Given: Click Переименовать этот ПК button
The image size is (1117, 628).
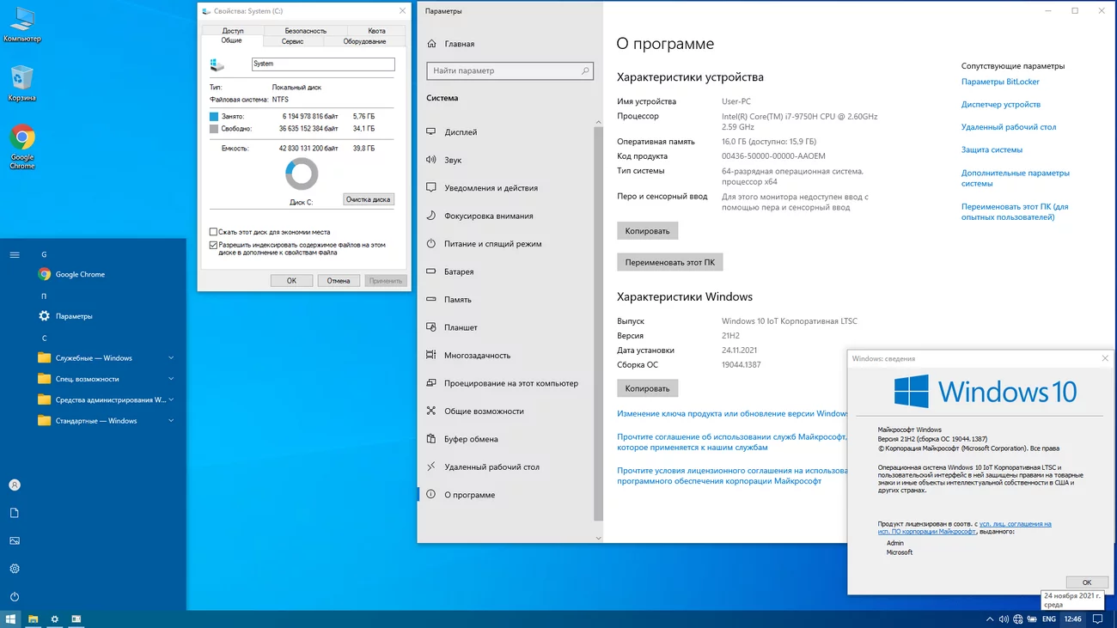Looking at the screenshot, I should 670,262.
